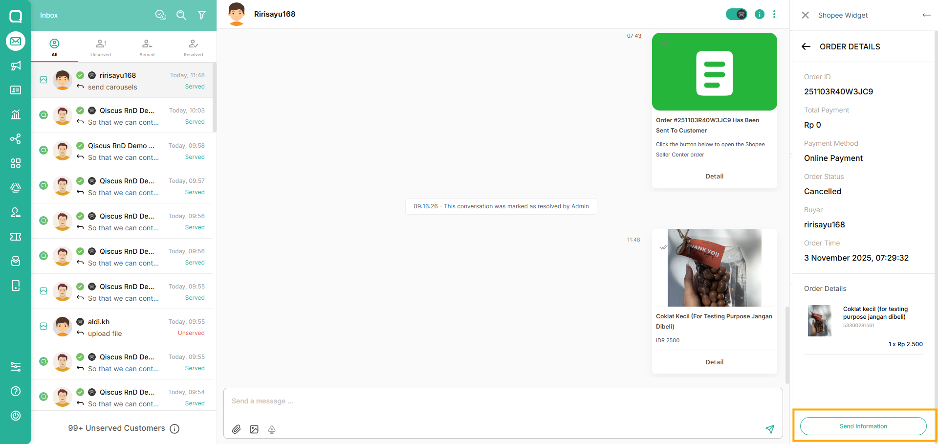Go back using the Order Details arrow

click(x=806, y=46)
